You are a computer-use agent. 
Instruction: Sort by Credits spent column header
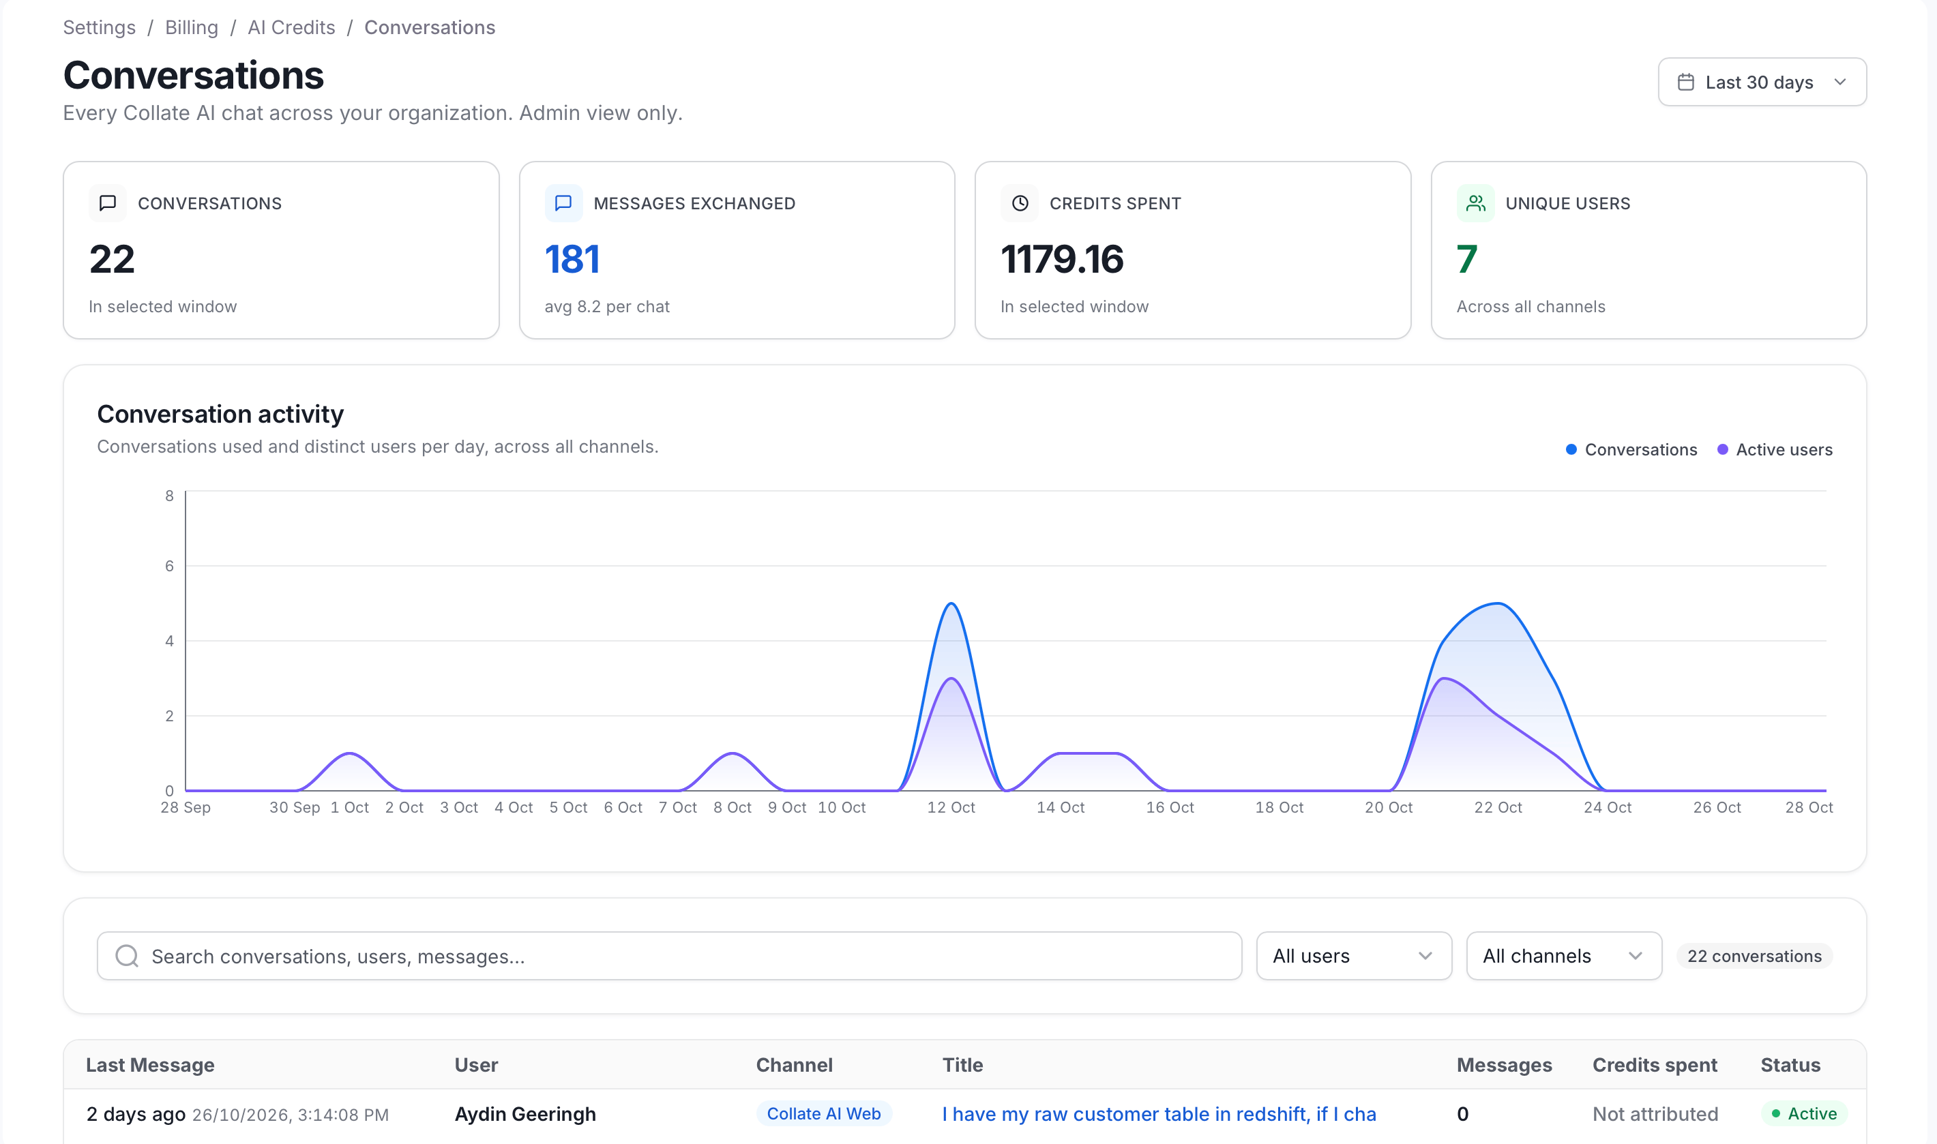coord(1655,1065)
